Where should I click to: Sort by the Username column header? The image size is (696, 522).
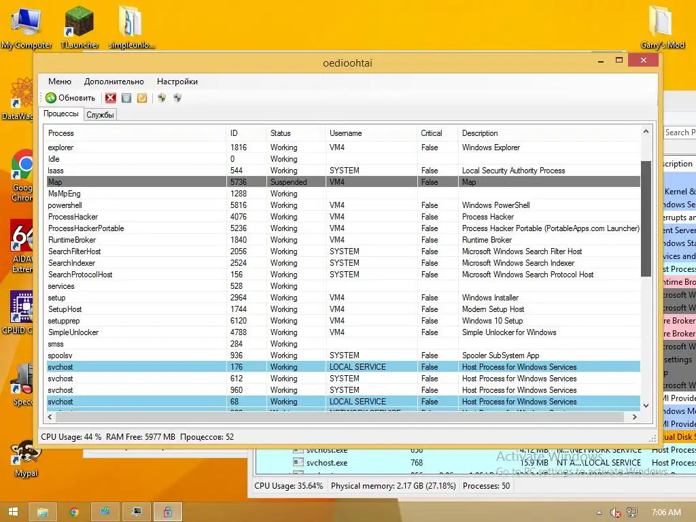(x=371, y=133)
